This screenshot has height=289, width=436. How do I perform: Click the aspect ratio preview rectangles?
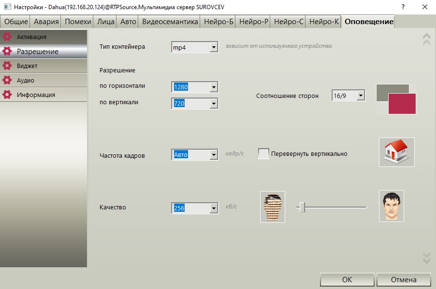pyautogui.click(x=396, y=99)
